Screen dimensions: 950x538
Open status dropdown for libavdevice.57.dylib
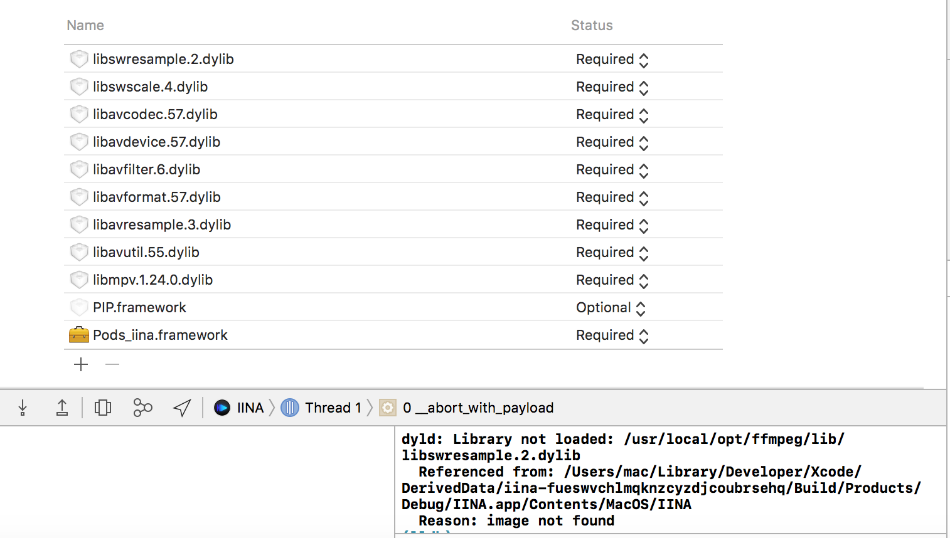tap(612, 142)
